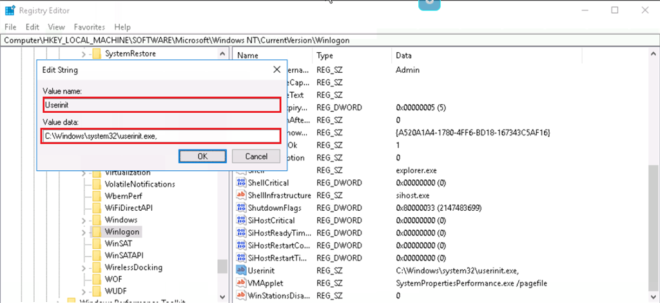
Task: Expand the WirelessDocking key node
Action: pos(83,268)
